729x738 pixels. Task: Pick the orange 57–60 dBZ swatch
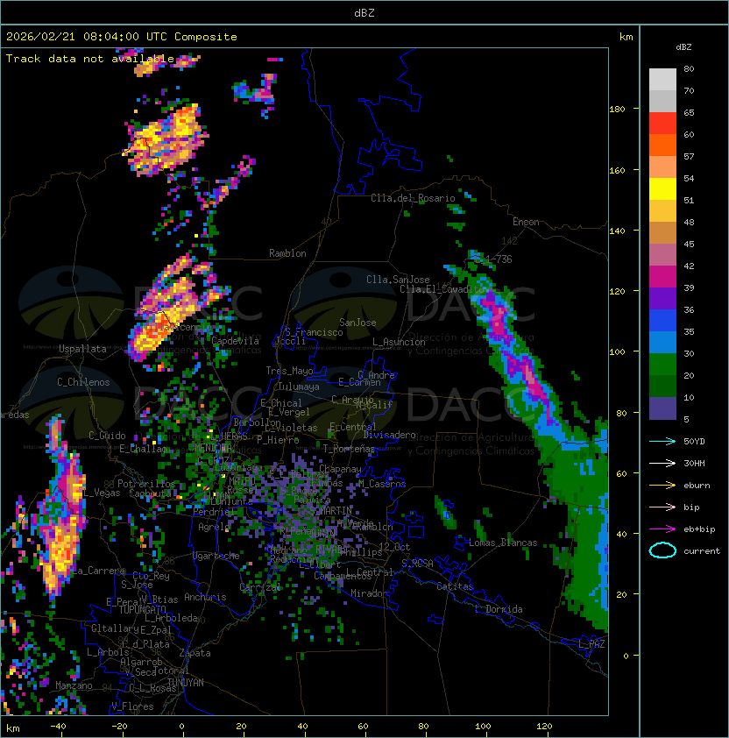coord(662,145)
